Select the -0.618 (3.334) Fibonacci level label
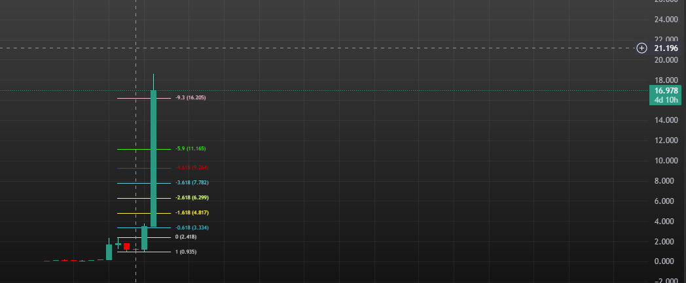This screenshot has width=686, height=283. tap(192, 228)
